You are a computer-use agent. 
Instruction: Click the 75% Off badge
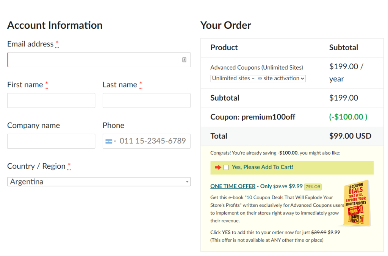tap(313, 186)
